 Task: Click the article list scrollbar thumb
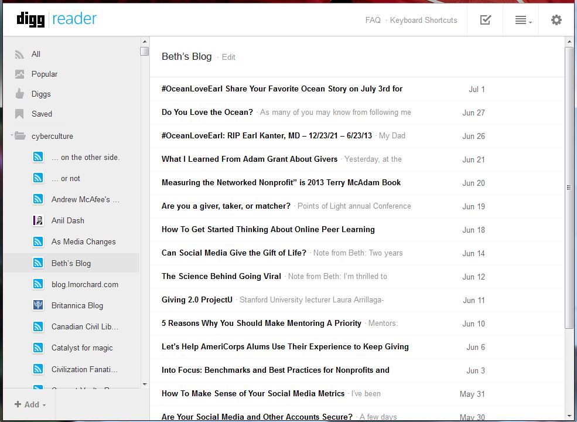pos(569,188)
